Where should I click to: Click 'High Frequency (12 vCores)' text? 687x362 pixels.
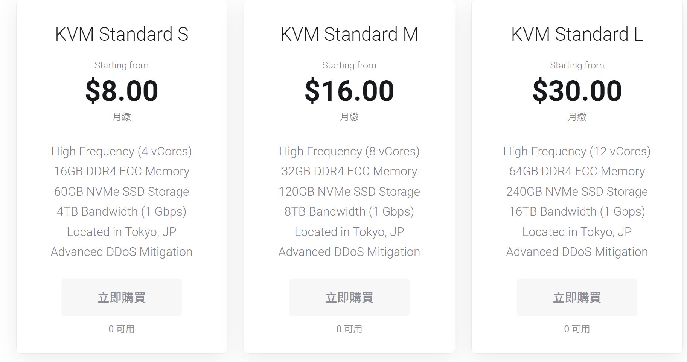(577, 151)
